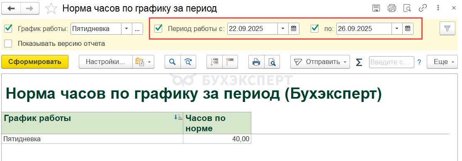Click the График работы column header
Image resolution: width=462 pixels, height=161 pixels.
click(92, 123)
